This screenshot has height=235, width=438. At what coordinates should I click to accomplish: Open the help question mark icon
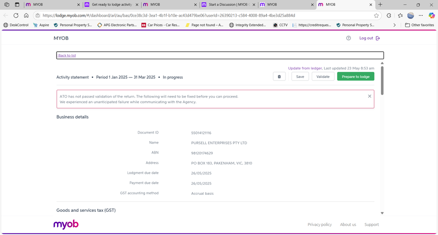coord(349,38)
